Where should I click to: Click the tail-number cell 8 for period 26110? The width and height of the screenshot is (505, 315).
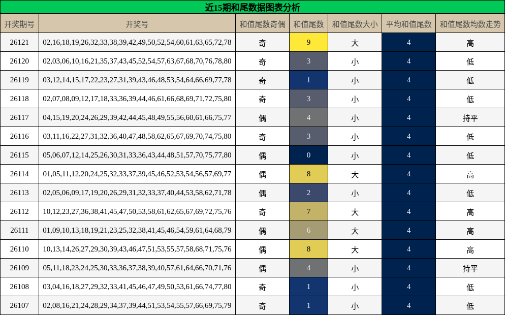[308, 249]
